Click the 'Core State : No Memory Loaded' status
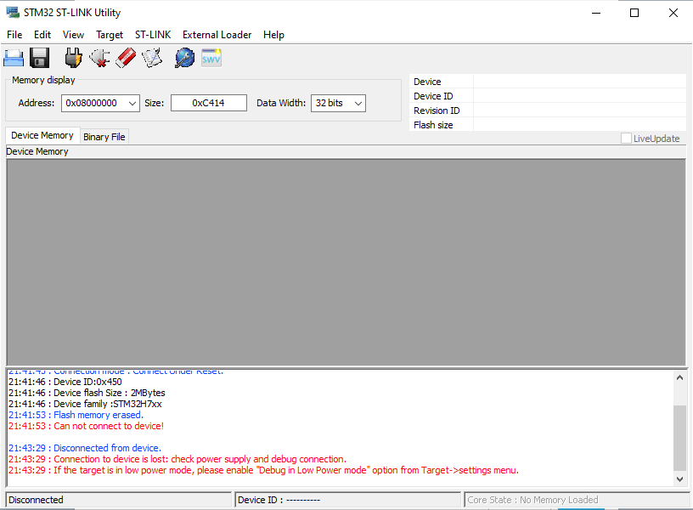Viewport: 693px width, 510px height. [x=577, y=500]
